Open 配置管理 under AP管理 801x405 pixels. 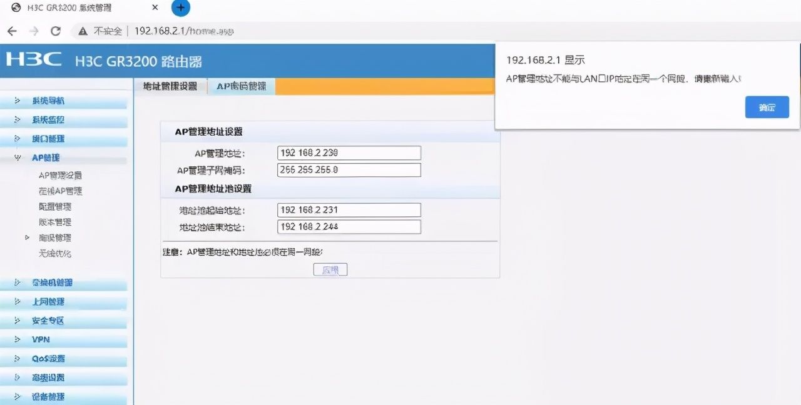point(55,207)
